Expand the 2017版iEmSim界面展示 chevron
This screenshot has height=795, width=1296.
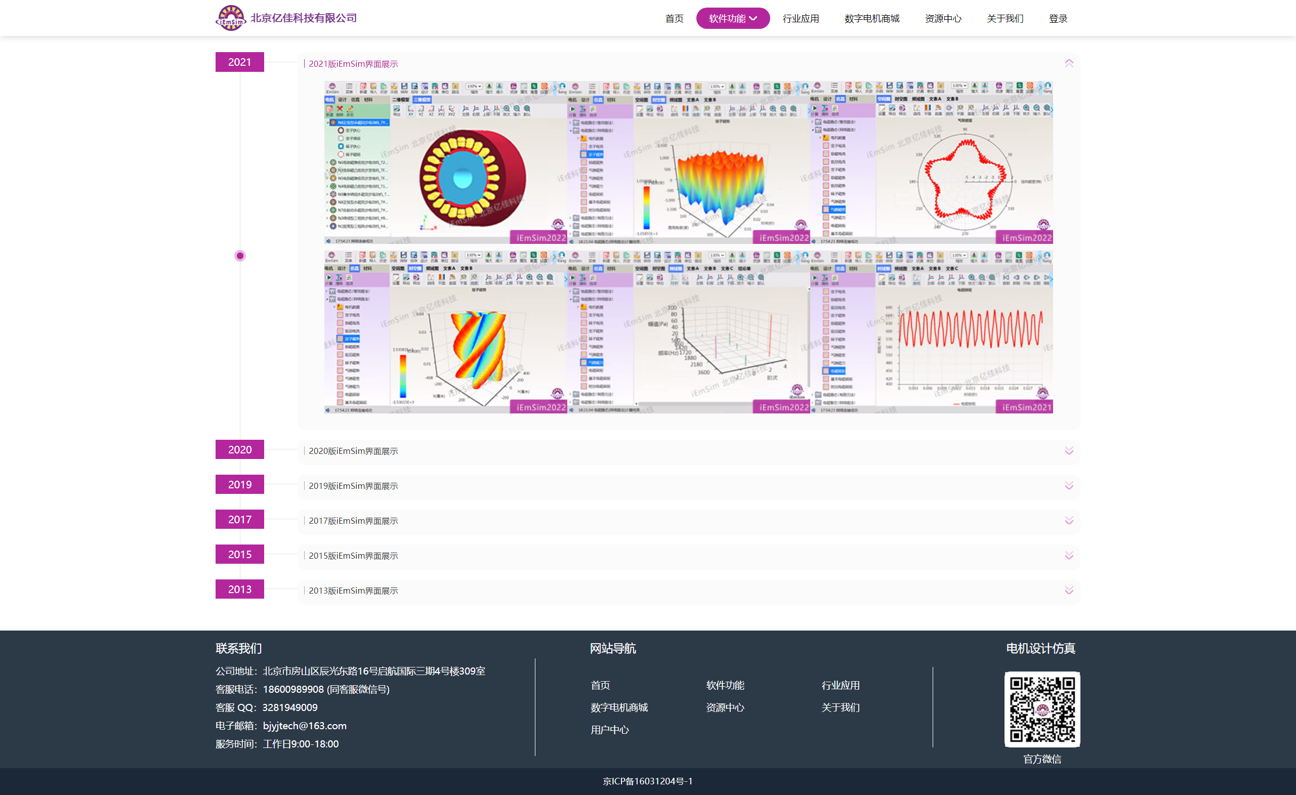point(1069,520)
